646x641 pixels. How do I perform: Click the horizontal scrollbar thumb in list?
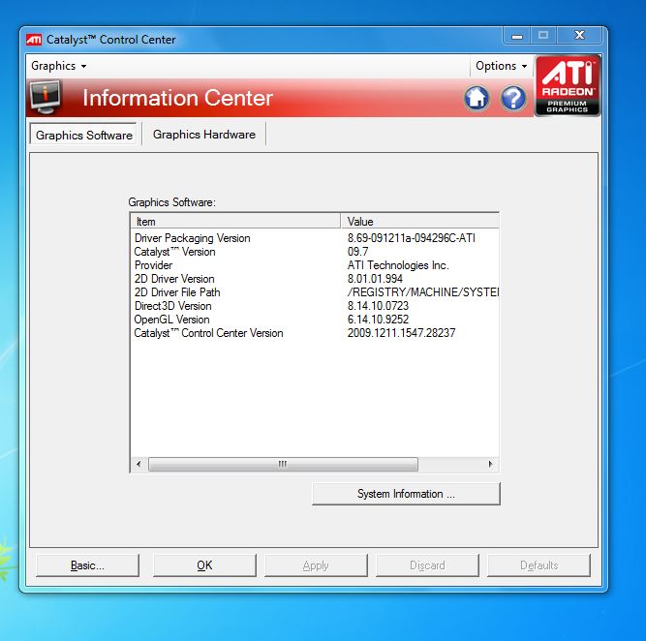tap(283, 464)
